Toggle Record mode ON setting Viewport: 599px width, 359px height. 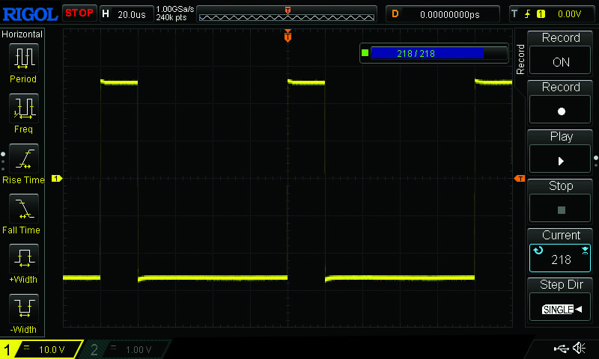(561, 55)
